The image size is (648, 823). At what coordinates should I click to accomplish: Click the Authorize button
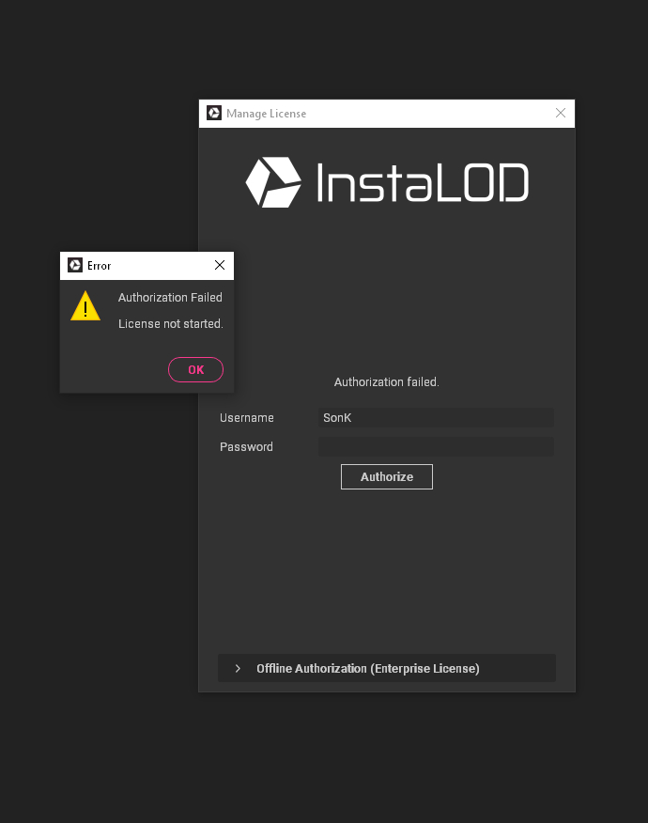386,477
